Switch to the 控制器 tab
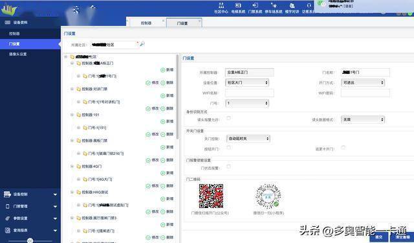The image size is (414, 243). click(x=146, y=23)
